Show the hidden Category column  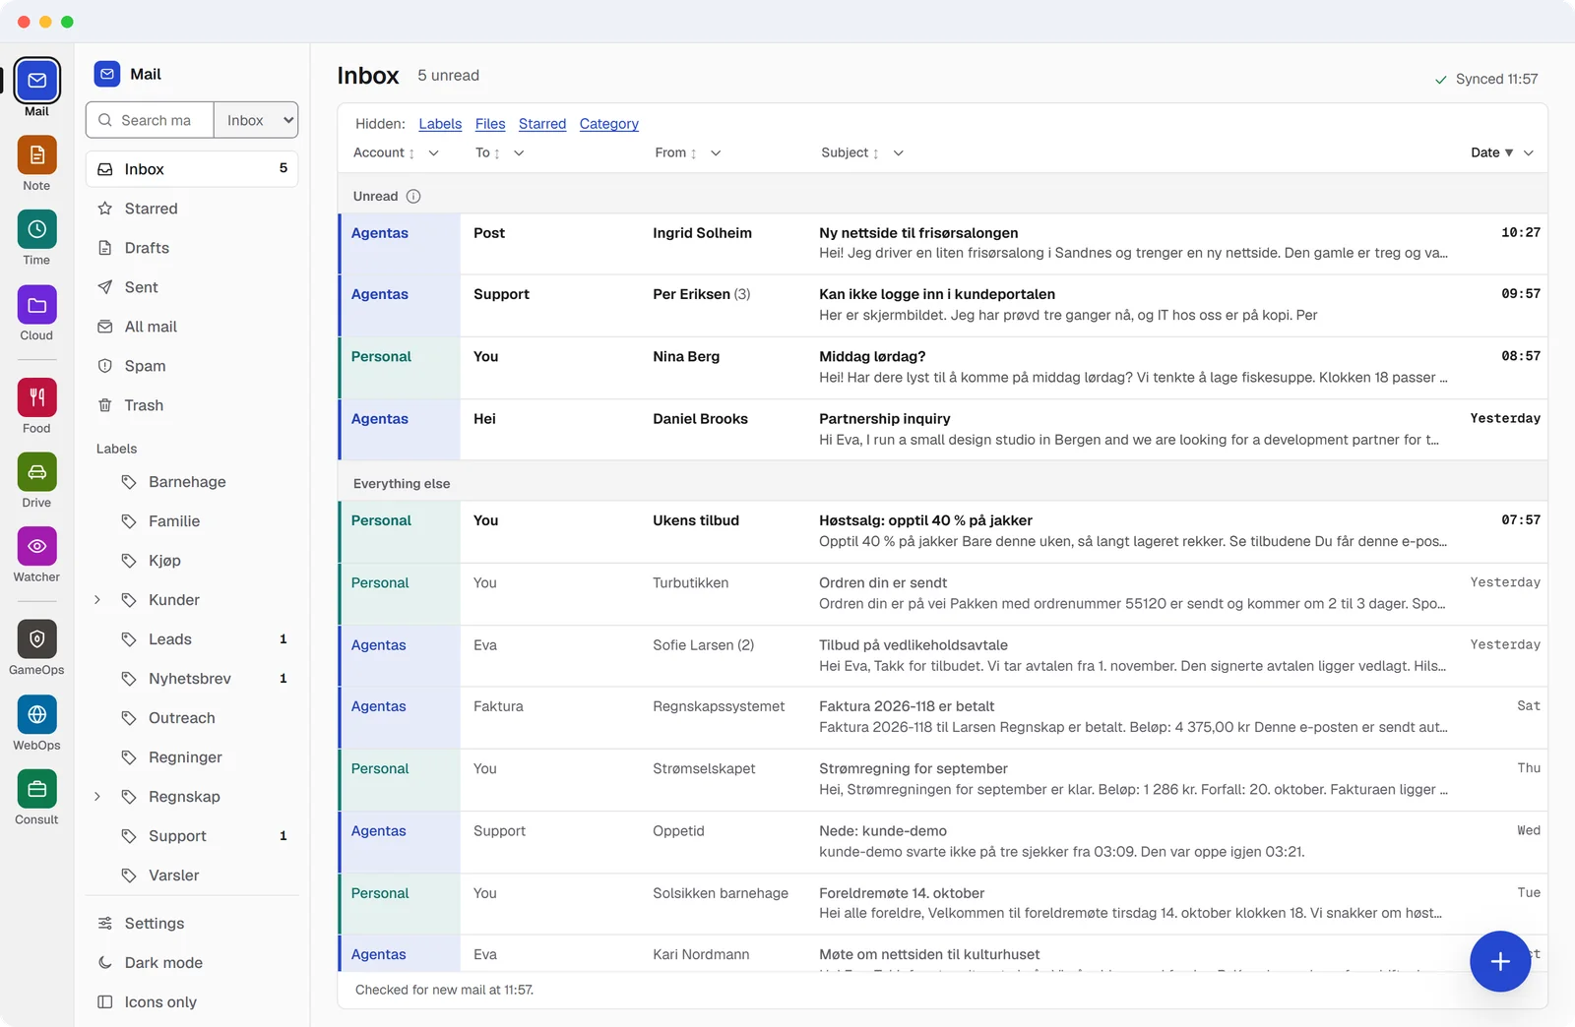[609, 124]
